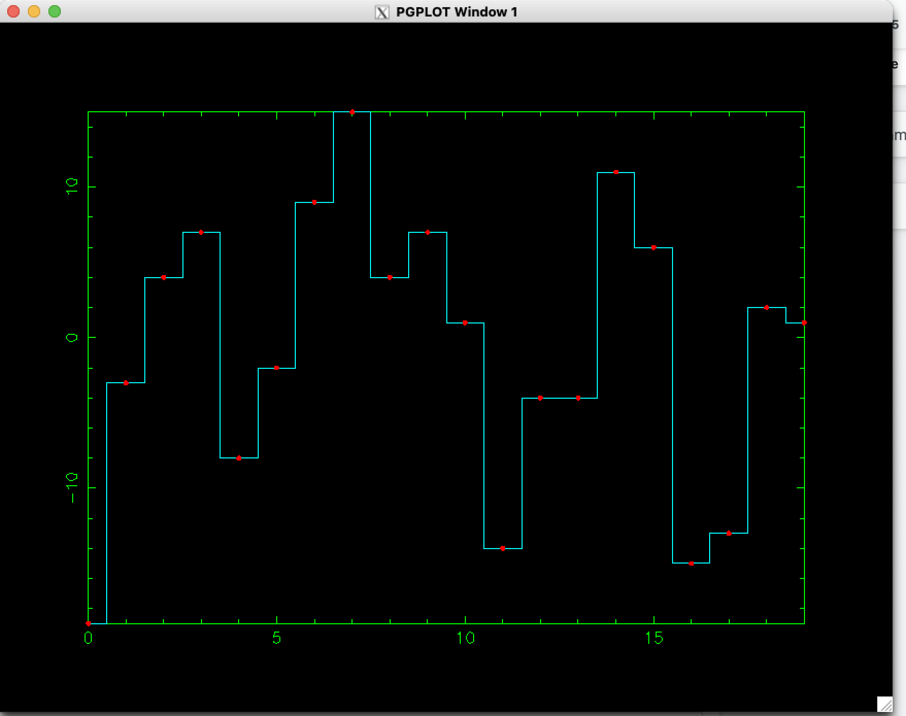
Task: Click the red data point at x=0 origin
Action: [x=88, y=624]
